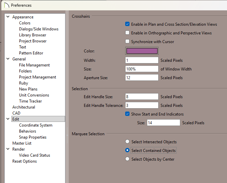227x183 pixels.
Task: Go to the Video Card Status page
Action: click(x=34, y=155)
